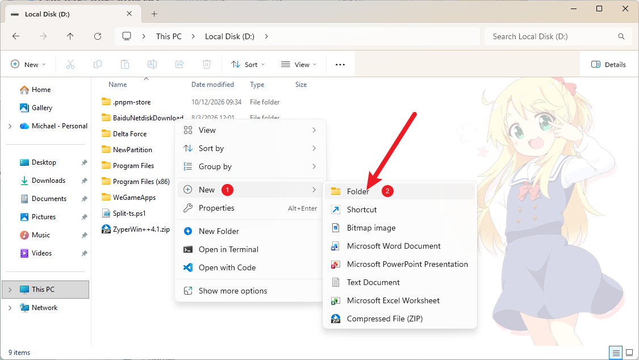The width and height of the screenshot is (639, 360).
Task: Click the PC monitor icon in address bar
Action: click(x=127, y=36)
